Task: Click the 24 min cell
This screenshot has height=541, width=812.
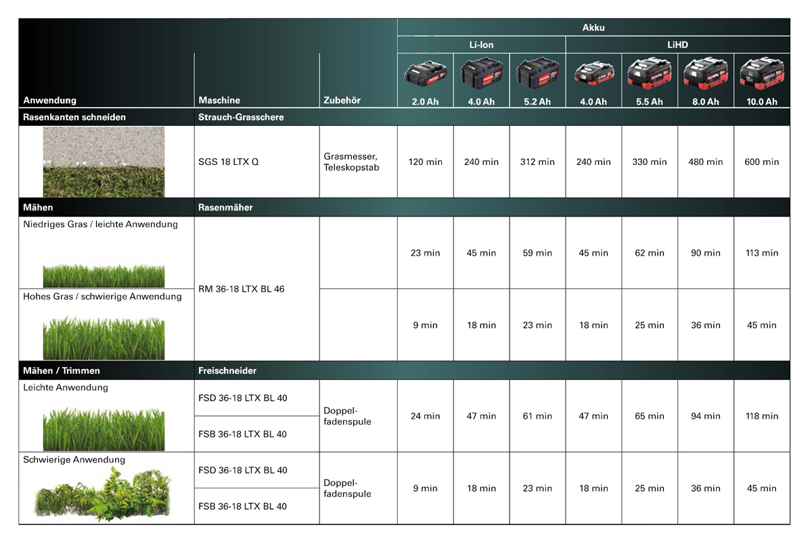Action: tap(425, 416)
